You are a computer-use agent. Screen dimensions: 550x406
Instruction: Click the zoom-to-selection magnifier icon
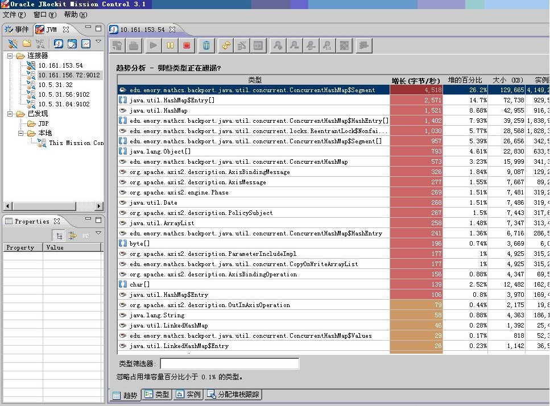[x=311, y=45]
